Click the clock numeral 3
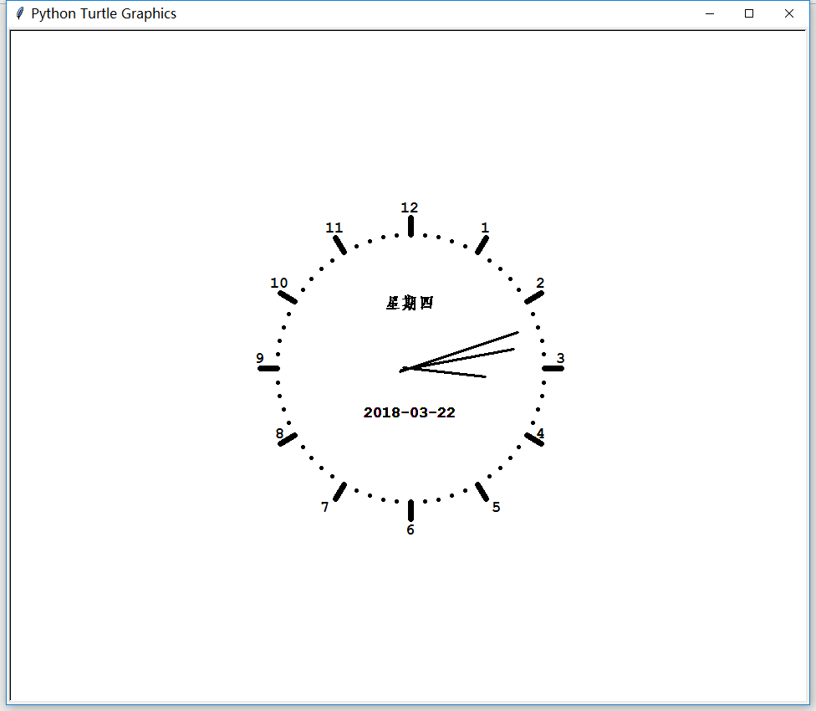This screenshot has width=816, height=711. (x=560, y=358)
